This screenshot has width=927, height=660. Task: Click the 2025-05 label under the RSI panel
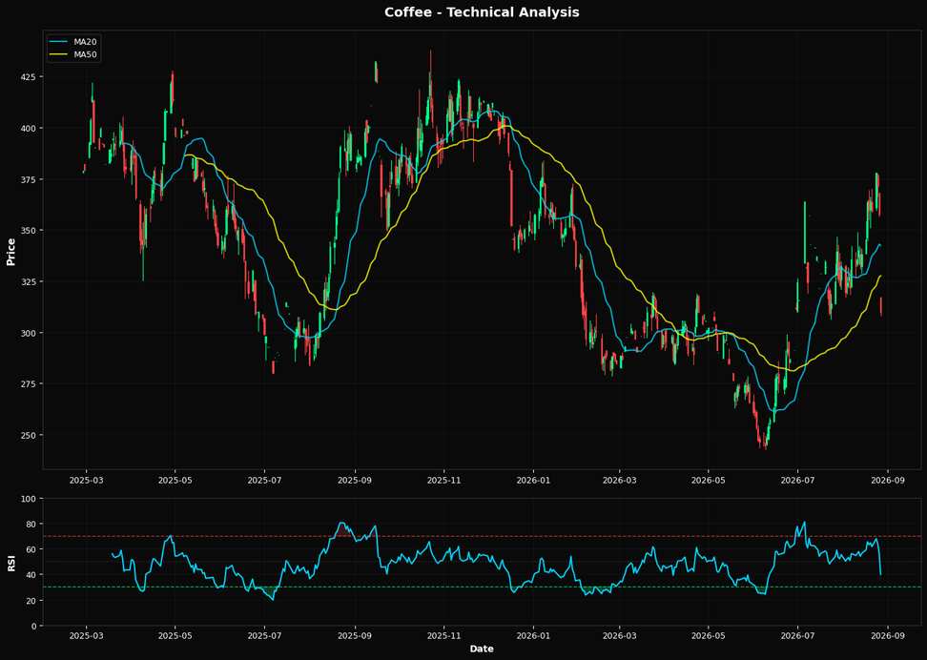175,636
